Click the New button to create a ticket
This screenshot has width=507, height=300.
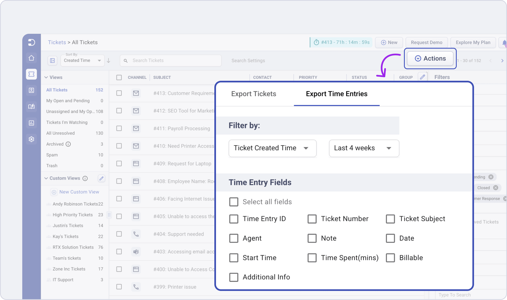coord(389,42)
